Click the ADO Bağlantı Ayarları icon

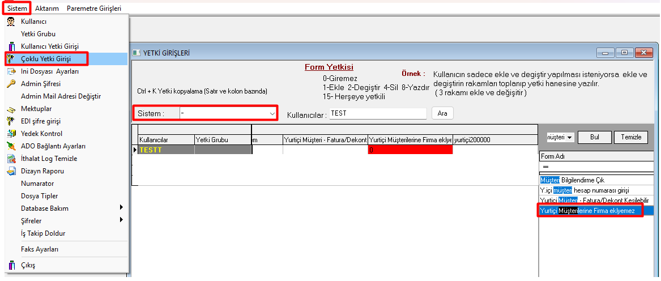click(x=10, y=146)
